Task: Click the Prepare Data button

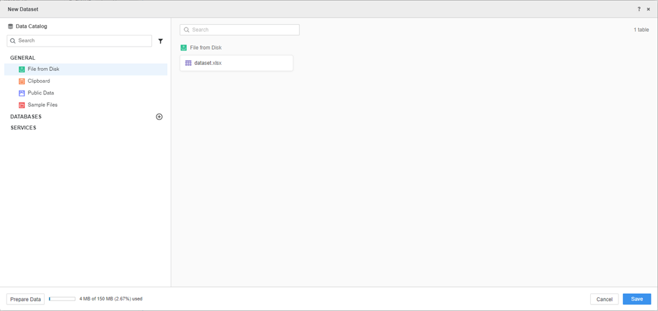Action: click(26, 299)
